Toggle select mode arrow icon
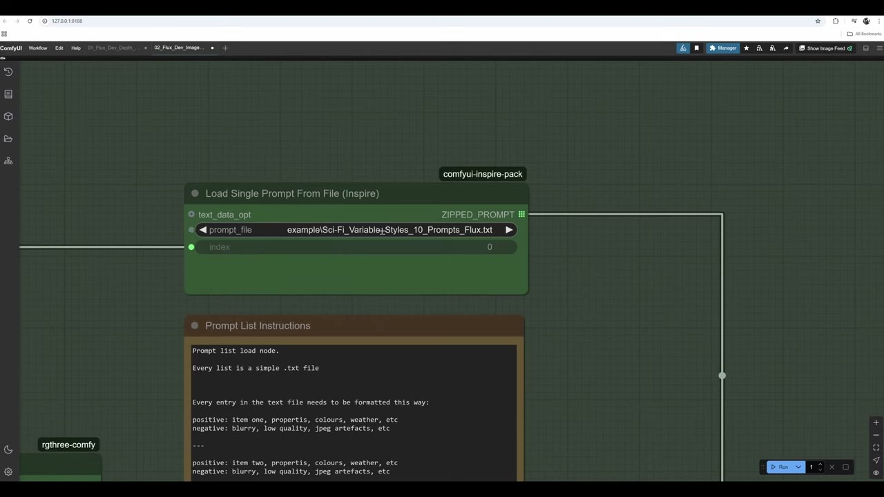 click(x=876, y=460)
